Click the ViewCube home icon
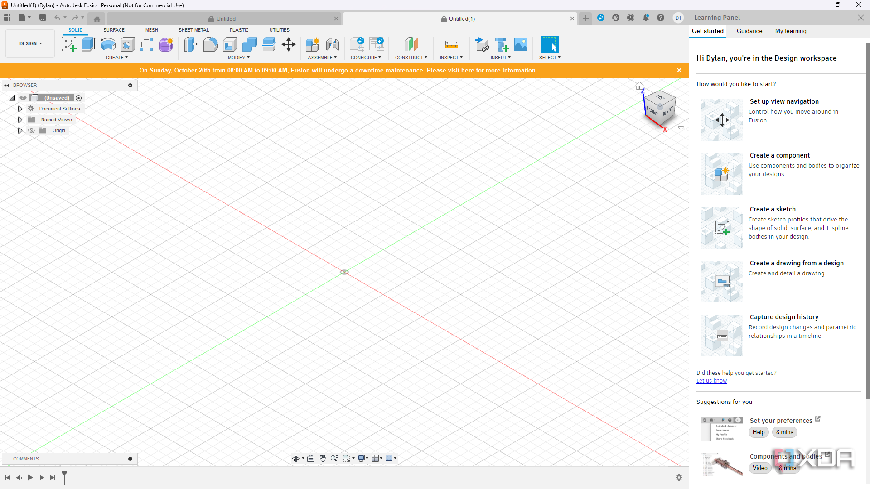Viewport: 870px width, 489px height. (x=639, y=86)
